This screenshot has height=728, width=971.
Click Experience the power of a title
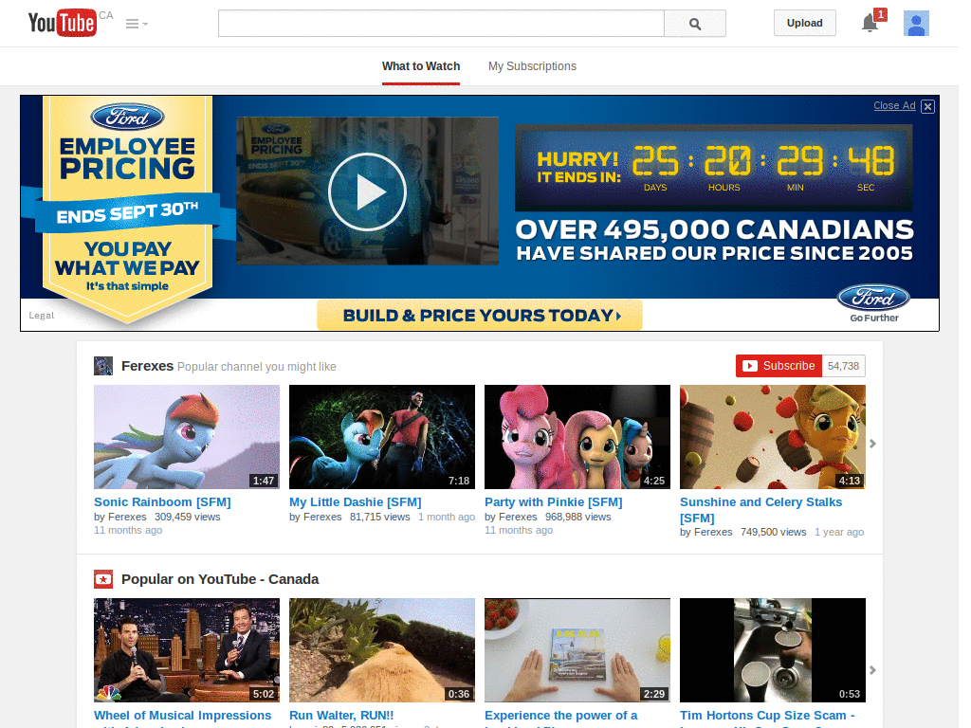(561, 716)
